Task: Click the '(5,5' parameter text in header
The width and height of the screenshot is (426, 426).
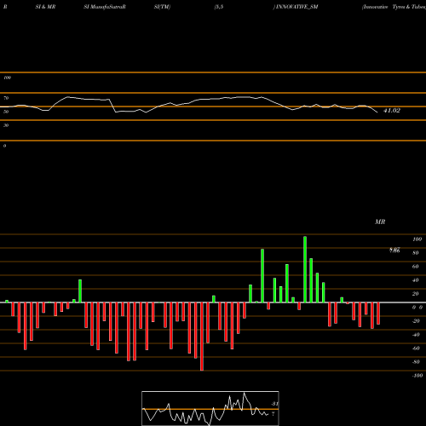Action: [219, 7]
